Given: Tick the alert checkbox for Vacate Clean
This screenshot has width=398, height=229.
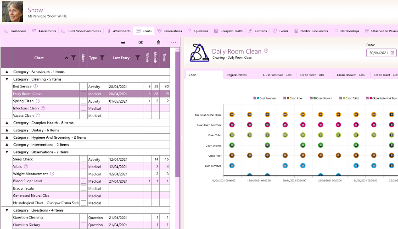Looking at the screenshot, I should point(83,115).
